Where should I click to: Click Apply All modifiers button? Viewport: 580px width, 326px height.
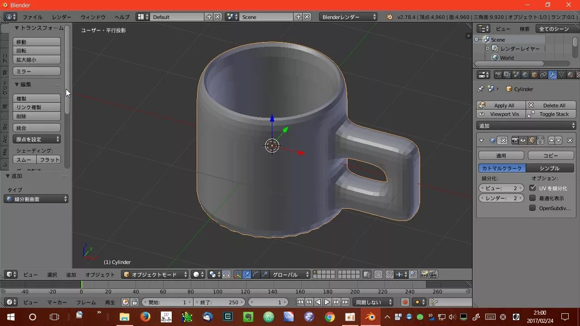(501, 105)
